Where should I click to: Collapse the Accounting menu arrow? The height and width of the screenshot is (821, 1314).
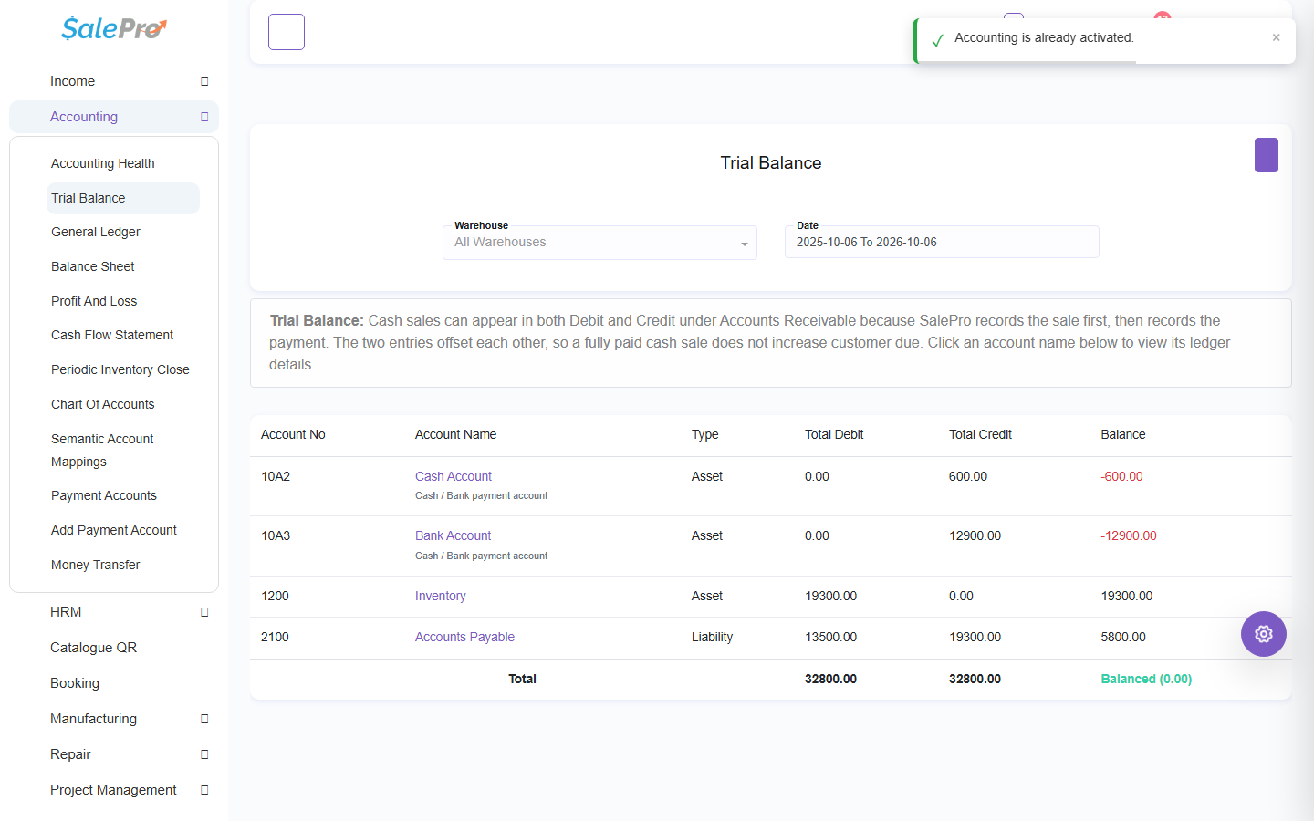(204, 117)
